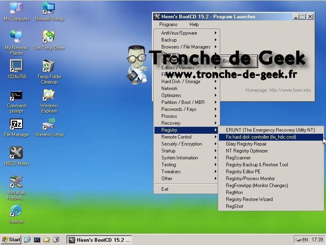The height and width of the screenshot is (245, 326).
Task: Open folder quick launch icon on taskbar
Action: coord(46,240)
